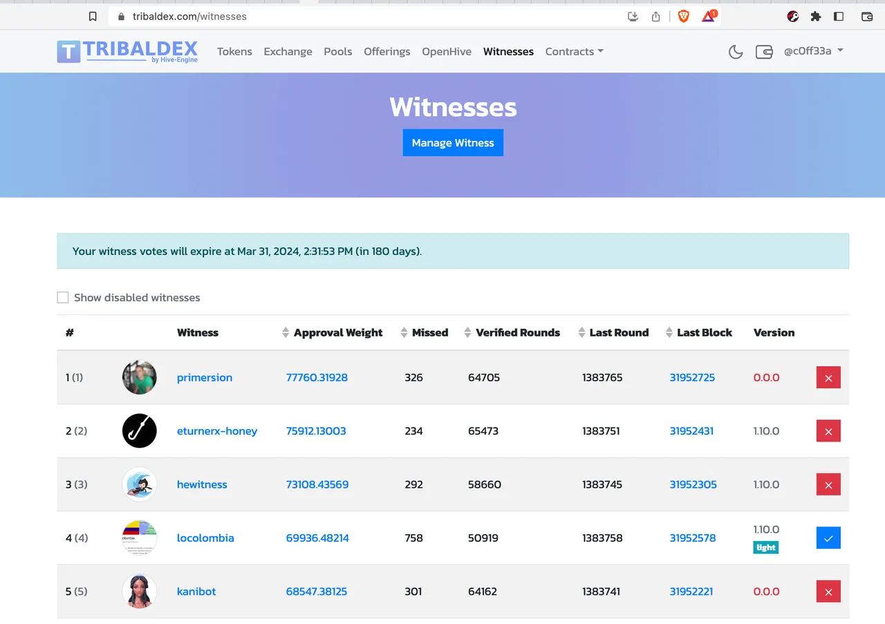
Task: Open hewitness witness link
Action: pyautogui.click(x=202, y=484)
